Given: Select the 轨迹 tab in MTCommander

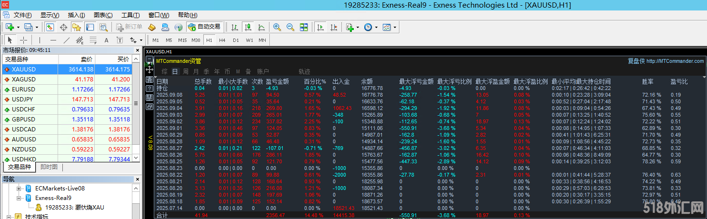Looking at the screenshot, I should click(x=304, y=71).
